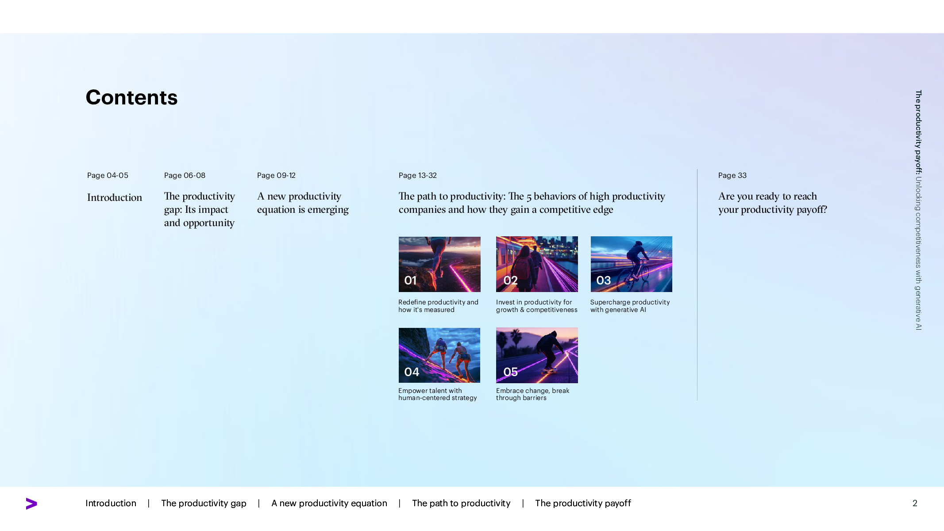Screen dimensions: 944x531
Task: Click the 'Page 04-05' label
Action: point(108,175)
